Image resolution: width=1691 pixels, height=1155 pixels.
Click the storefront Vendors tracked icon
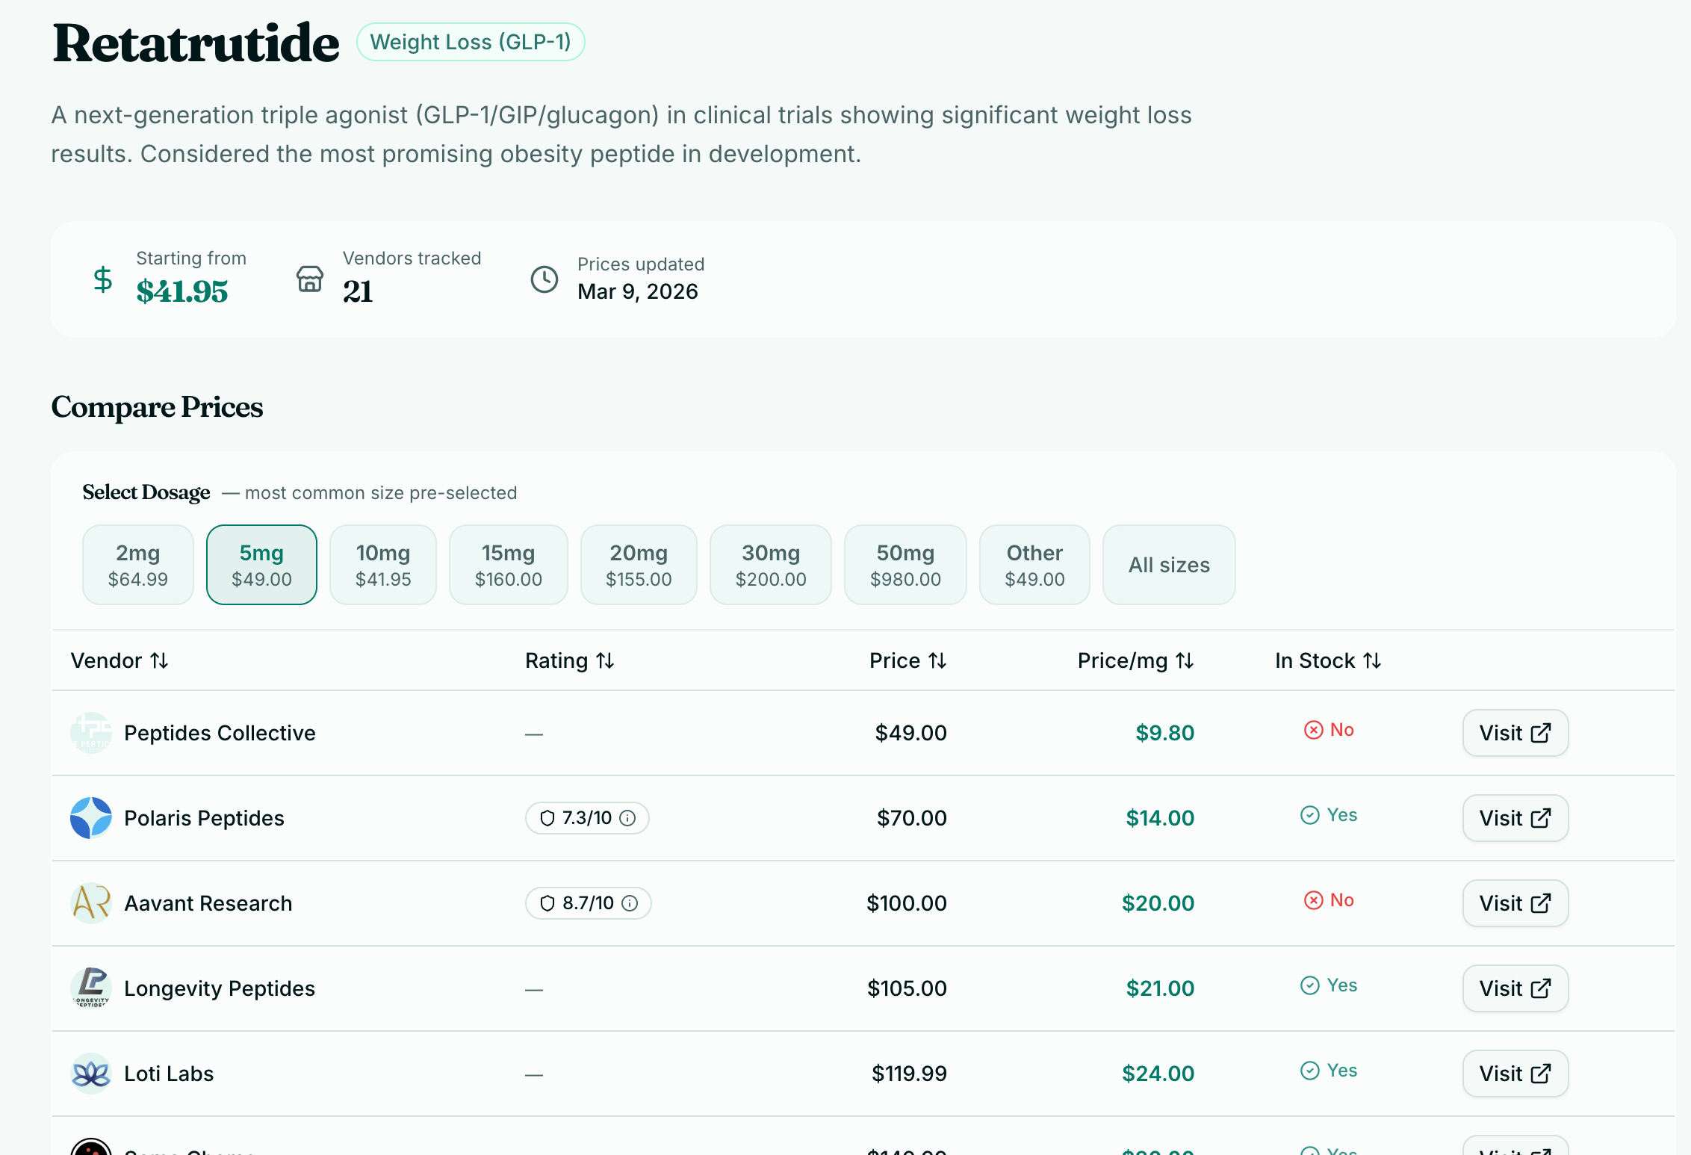[x=309, y=279]
